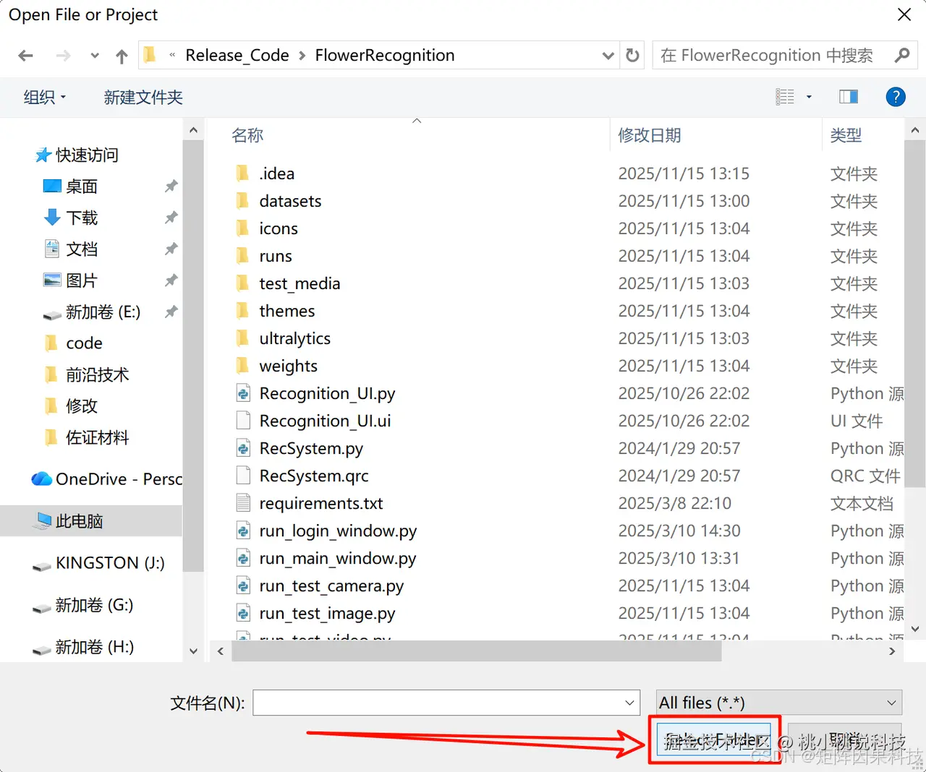Select requirements.txt text file icon
This screenshot has width=926, height=772.
click(x=243, y=503)
